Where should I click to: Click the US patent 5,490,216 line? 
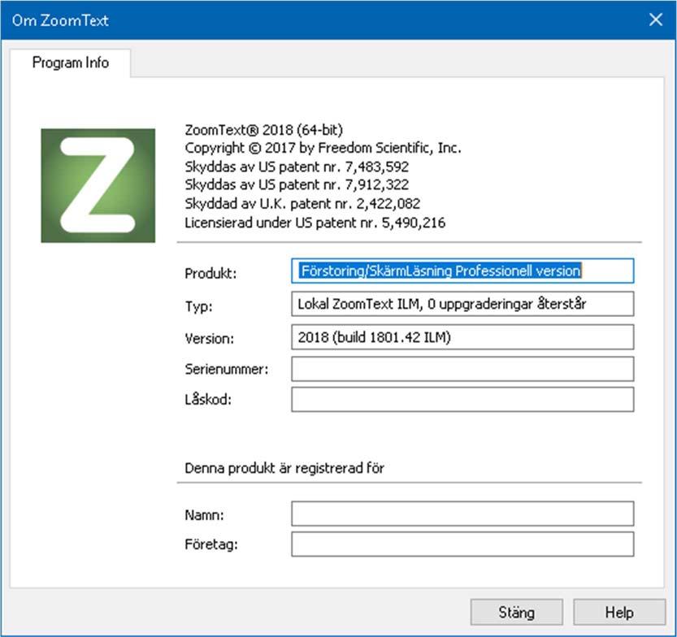point(315,223)
